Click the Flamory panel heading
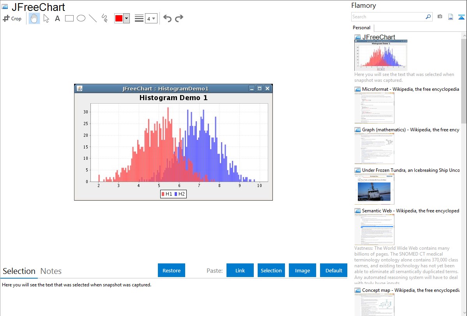467x316 pixels. pyautogui.click(x=364, y=5)
